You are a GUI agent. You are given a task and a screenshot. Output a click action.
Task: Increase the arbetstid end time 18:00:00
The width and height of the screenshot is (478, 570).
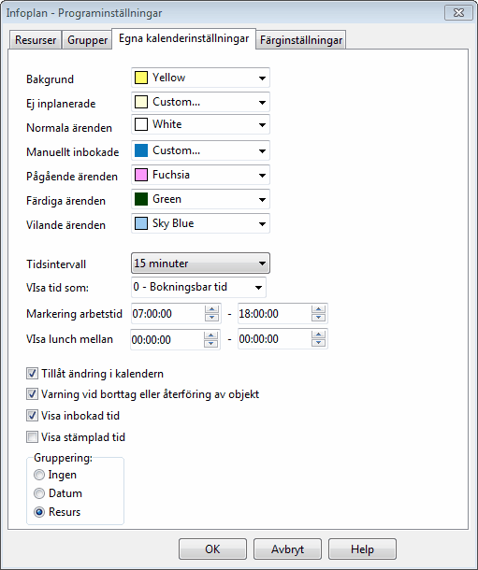pos(318,309)
